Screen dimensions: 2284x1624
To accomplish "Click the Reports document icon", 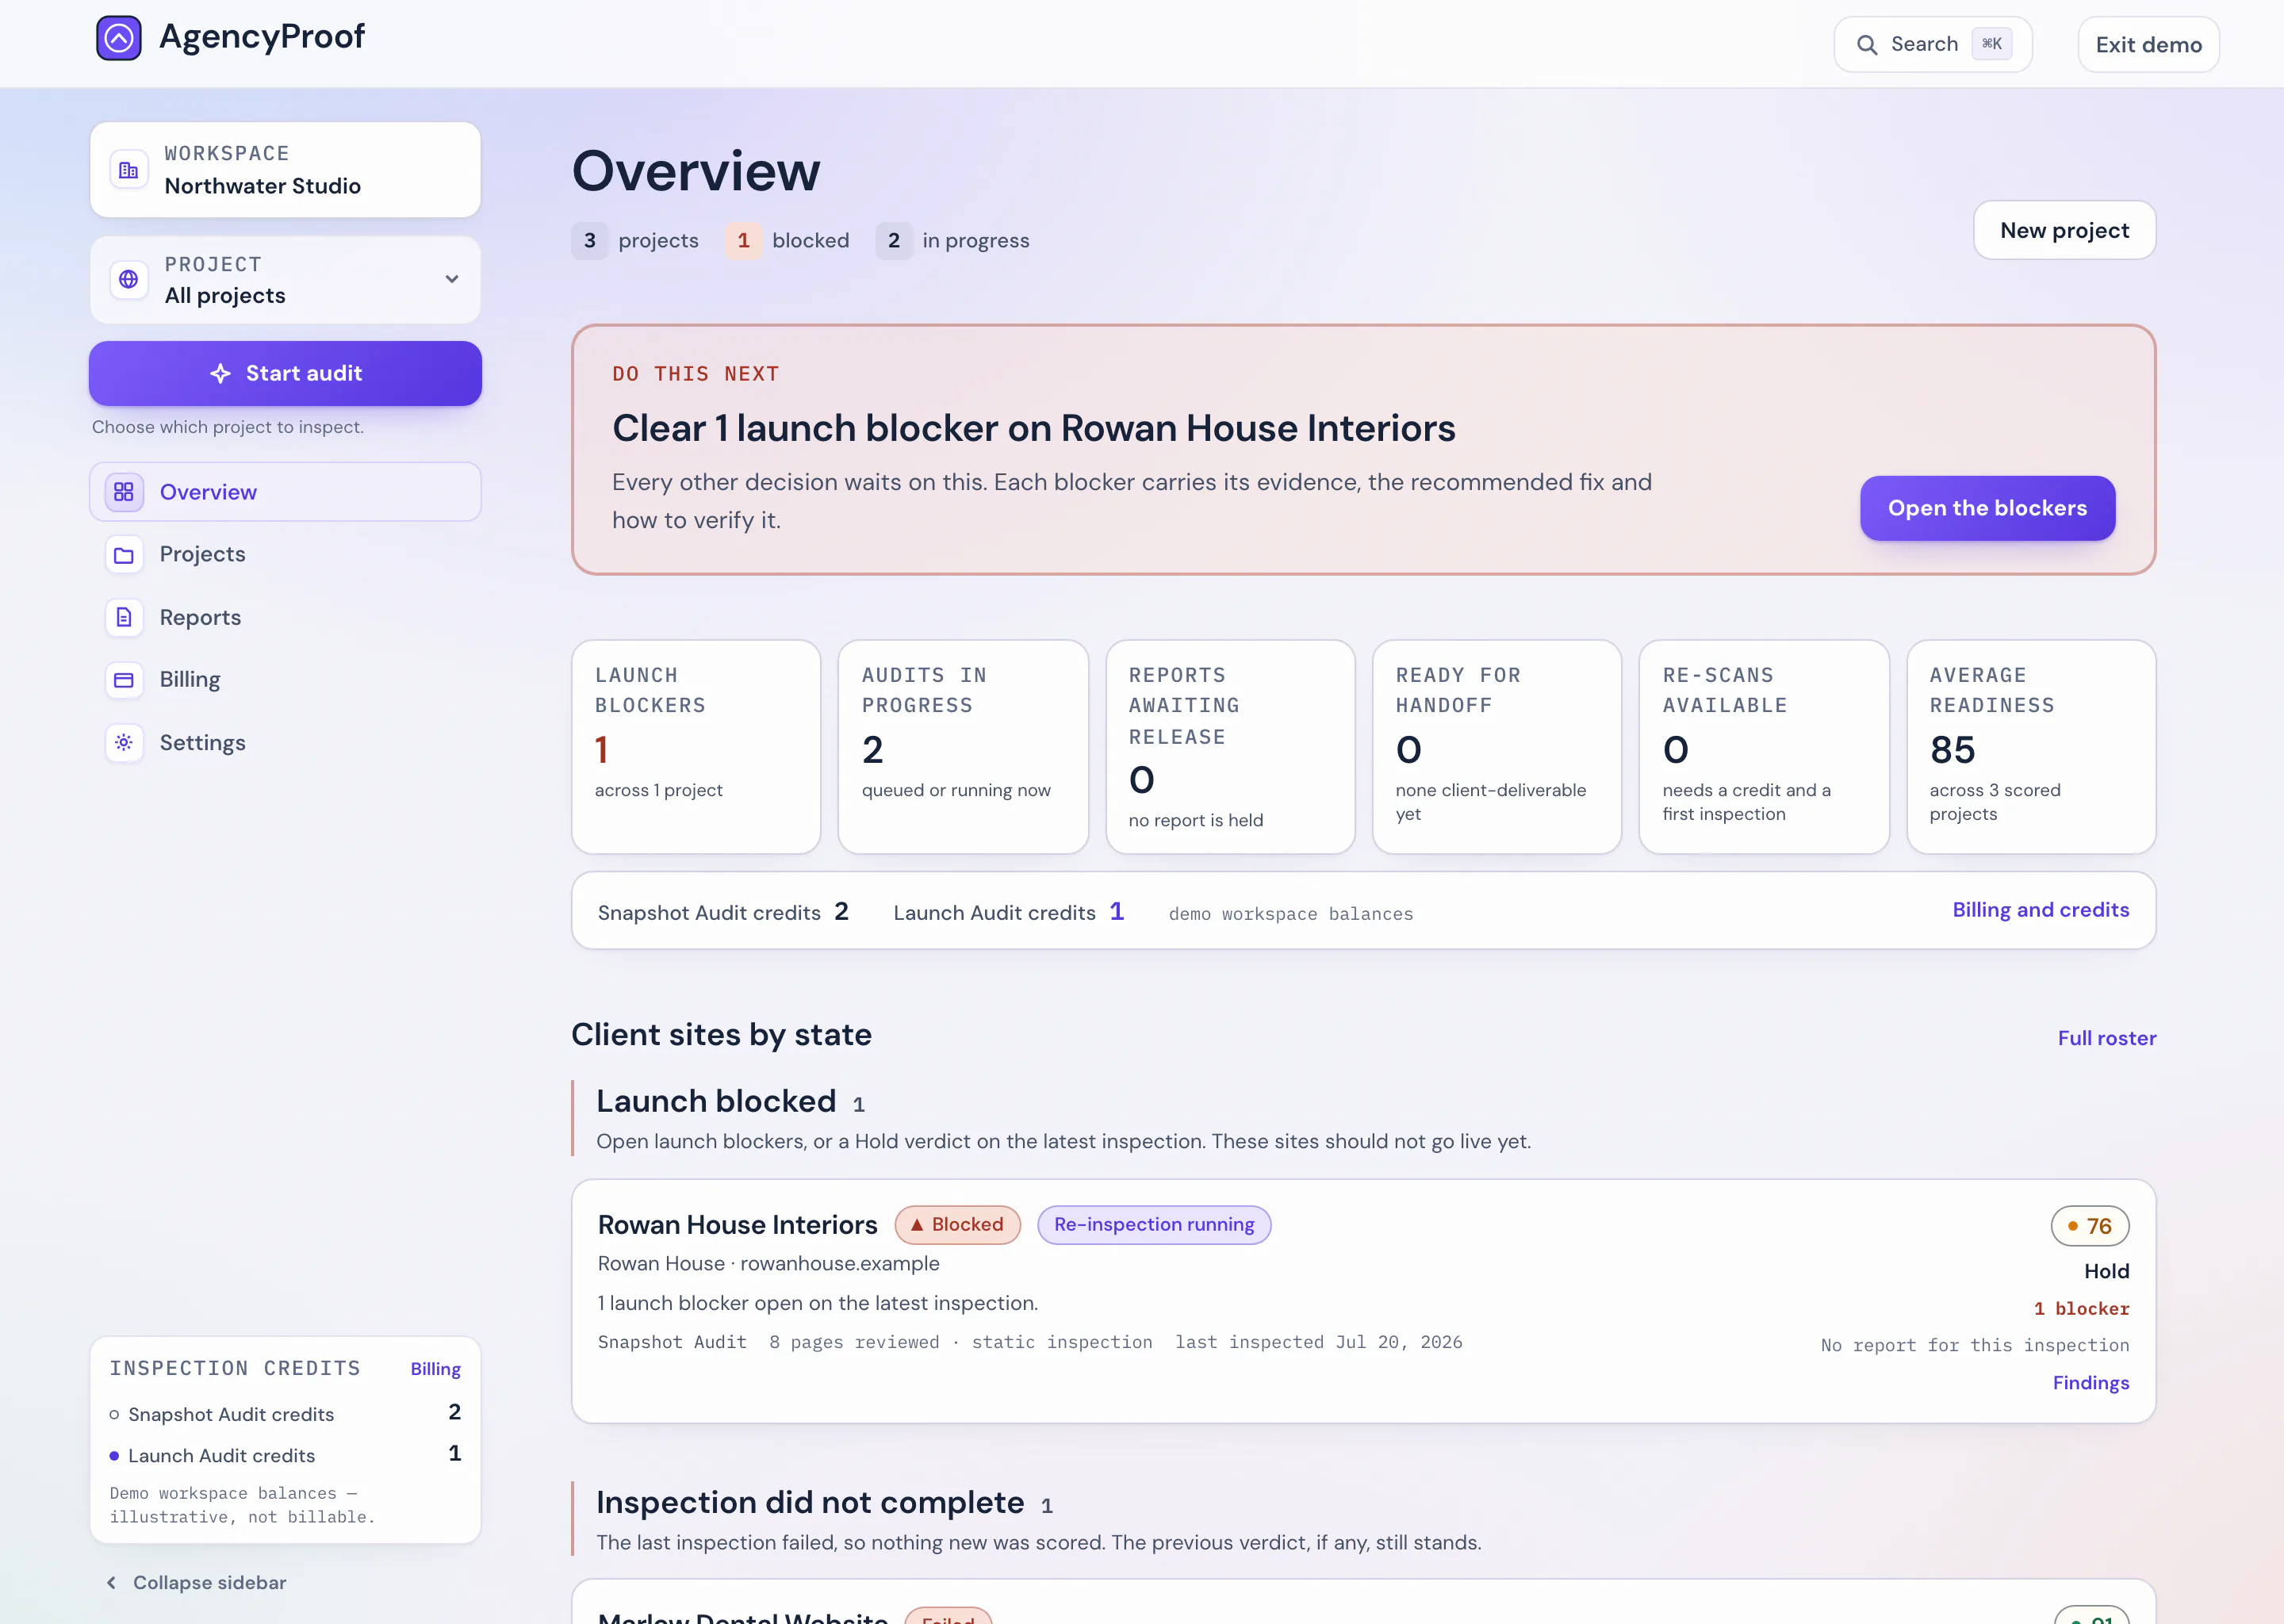I will point(124,618).
